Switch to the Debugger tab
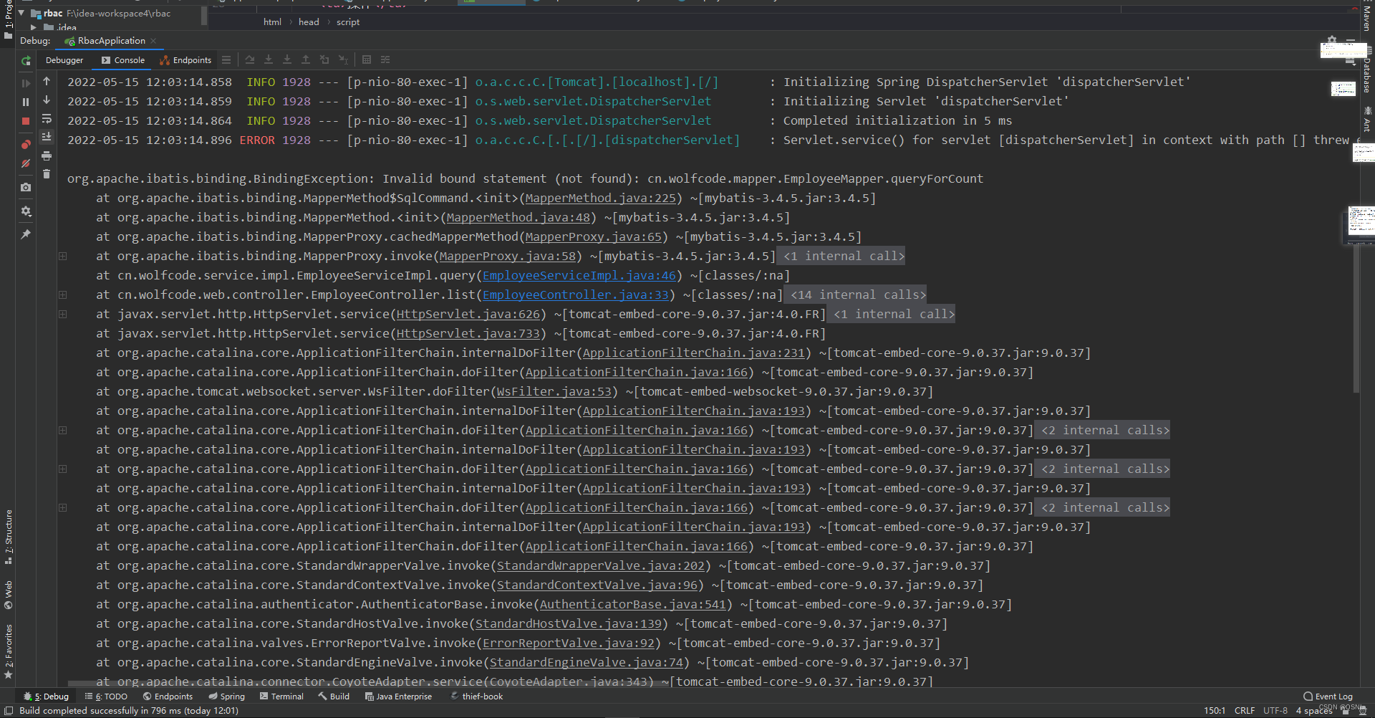Viewport: 1375px width, 718px height. click(64, 60)
